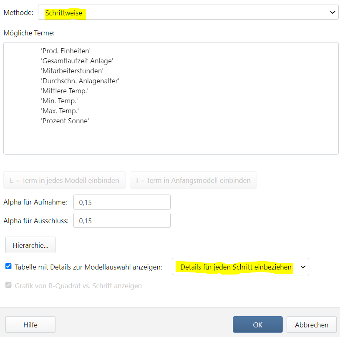Select 'Mittlere Temp.' term
The image size is (340, 337).
click(65, 91)
